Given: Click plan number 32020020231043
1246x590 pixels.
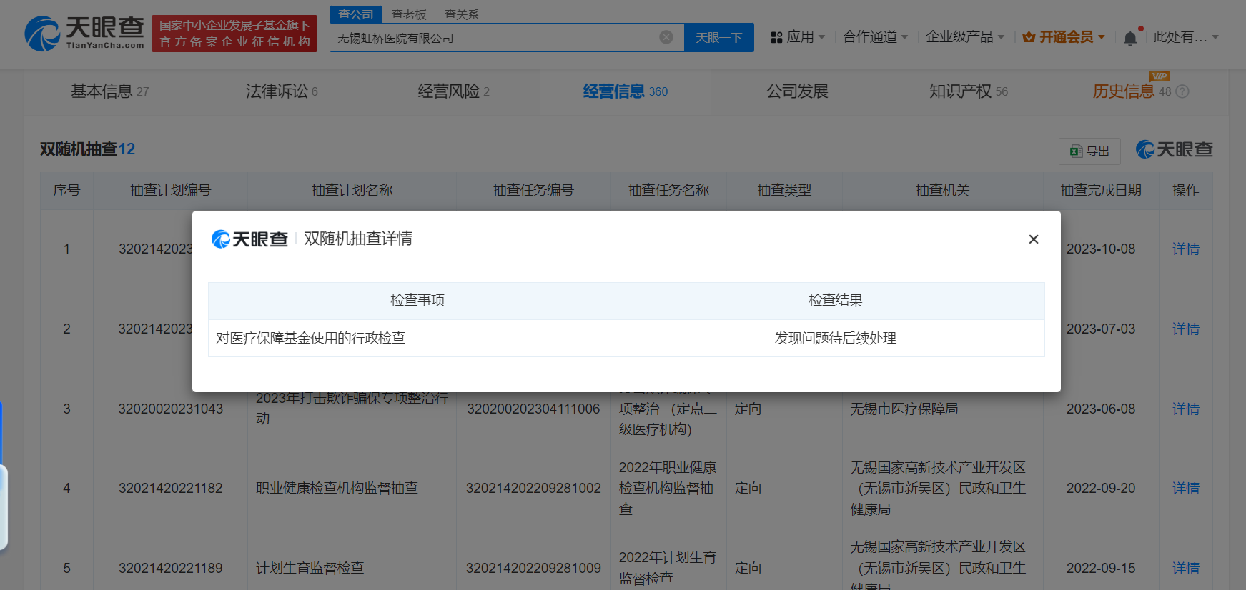Looking at the screenshot, I should [x=171, y=409].
